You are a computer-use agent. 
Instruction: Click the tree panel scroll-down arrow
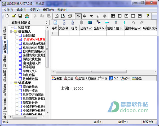click(47, 112)
